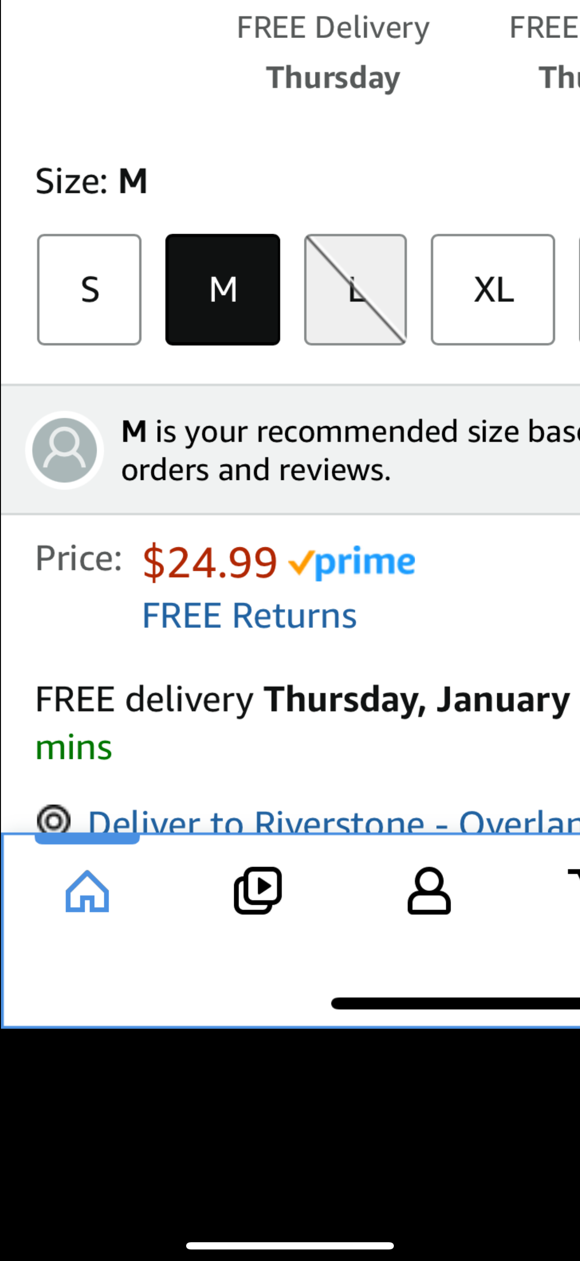
Task: Tap the green mins countdown text
Action: tap(74, 747)
